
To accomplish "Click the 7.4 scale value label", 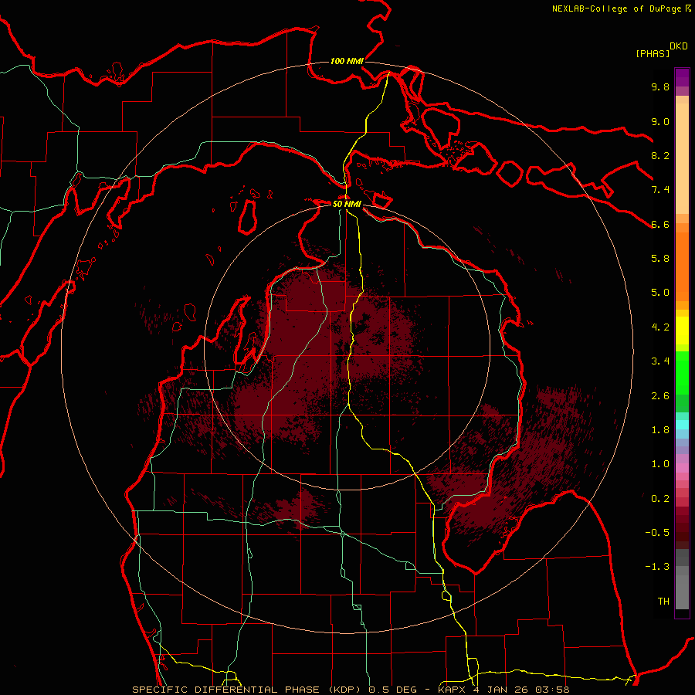I will point(660,190).
